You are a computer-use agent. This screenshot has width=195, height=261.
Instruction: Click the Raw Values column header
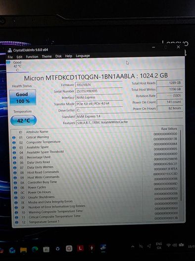[169, 129]
